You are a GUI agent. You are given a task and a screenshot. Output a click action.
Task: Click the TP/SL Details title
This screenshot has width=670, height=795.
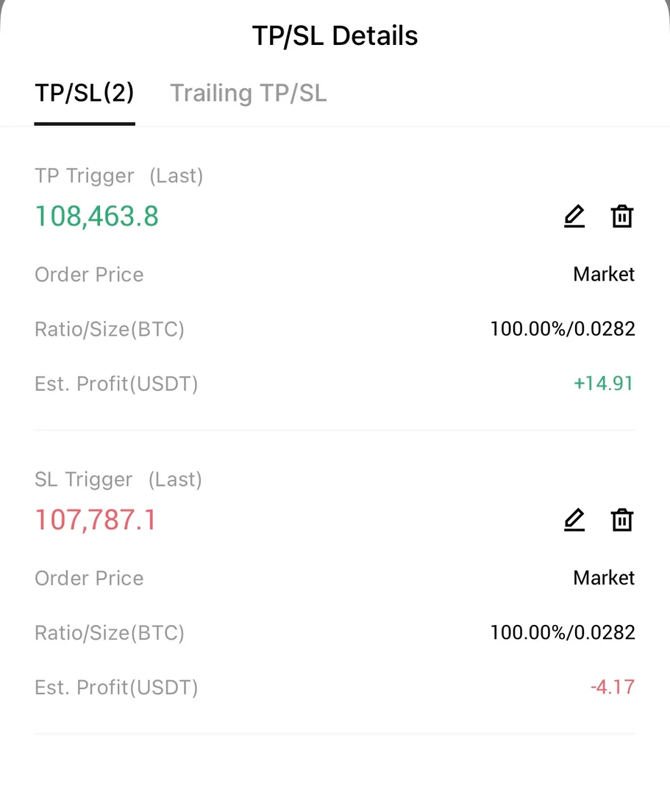coord(335,35)
